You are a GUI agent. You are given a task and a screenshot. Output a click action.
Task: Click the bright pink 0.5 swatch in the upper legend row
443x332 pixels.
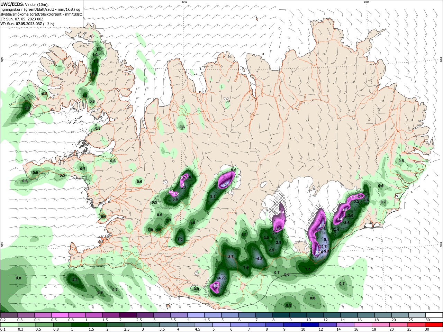click(60, 315)
